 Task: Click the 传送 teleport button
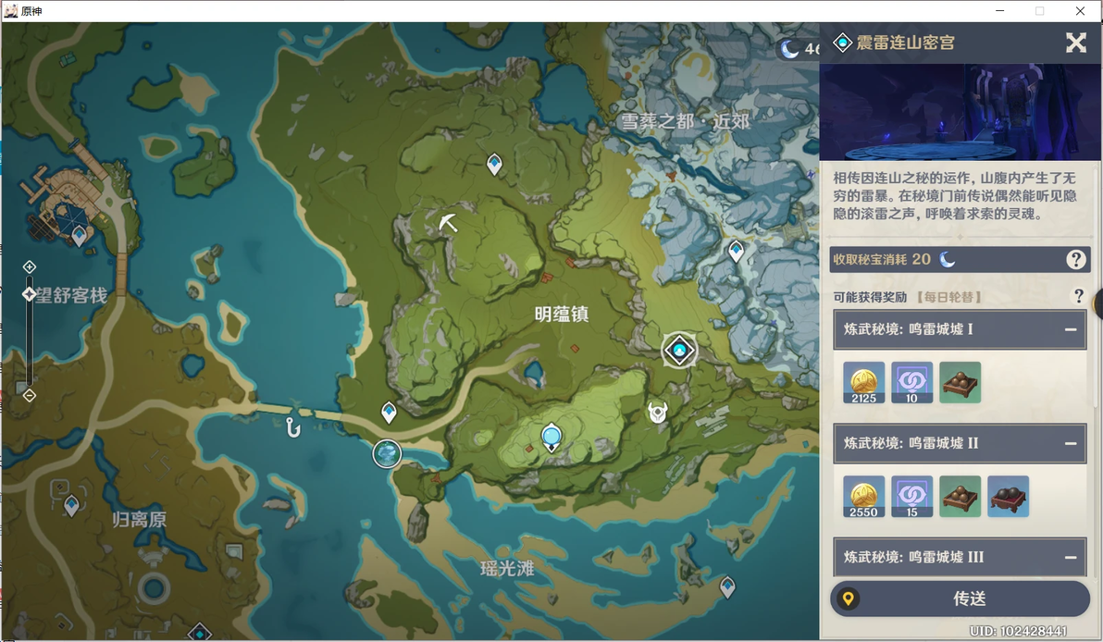960,599
